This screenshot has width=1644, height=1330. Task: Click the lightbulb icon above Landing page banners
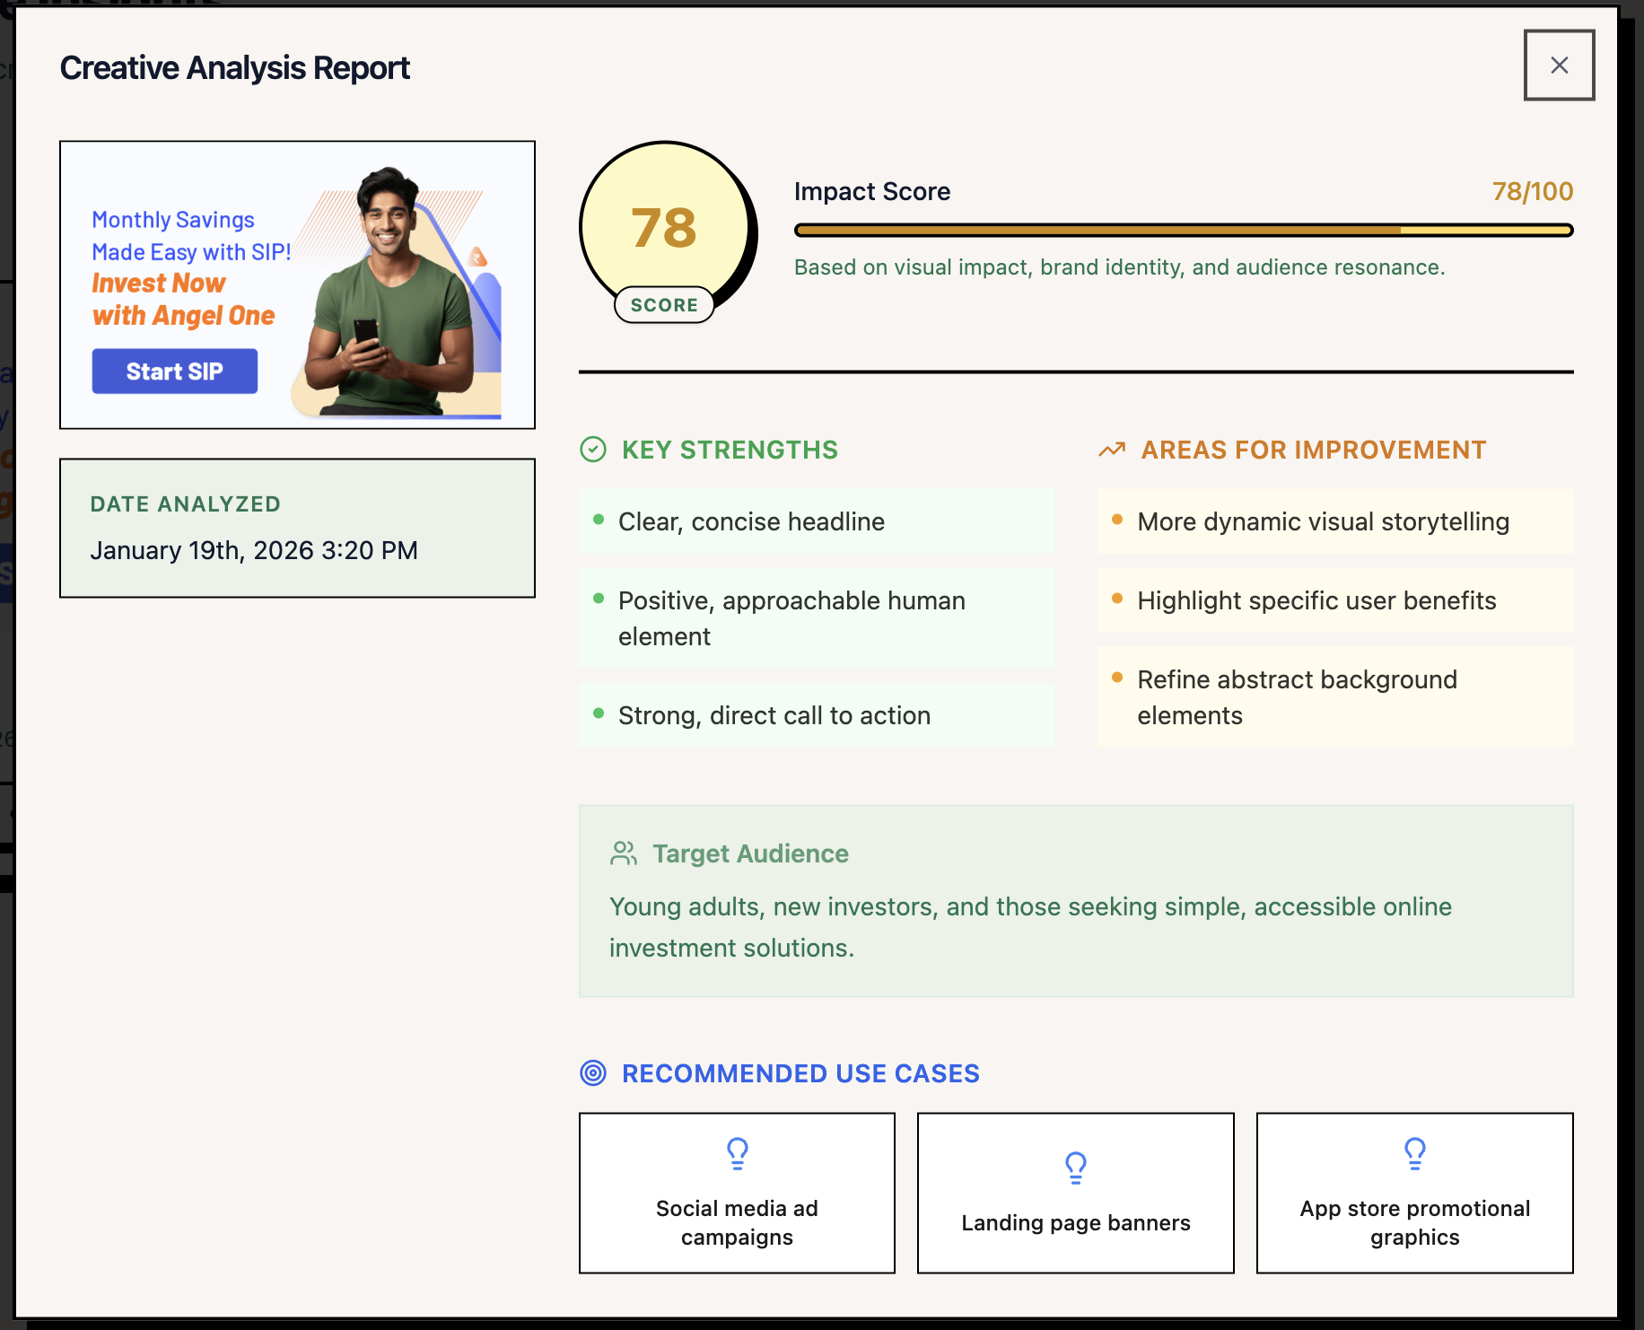(1074, 1168)
